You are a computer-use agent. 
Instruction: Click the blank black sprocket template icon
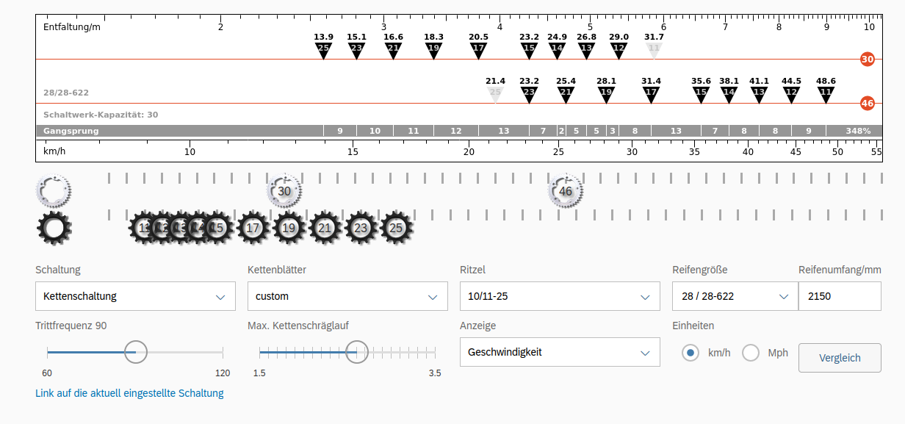point(55,229)
